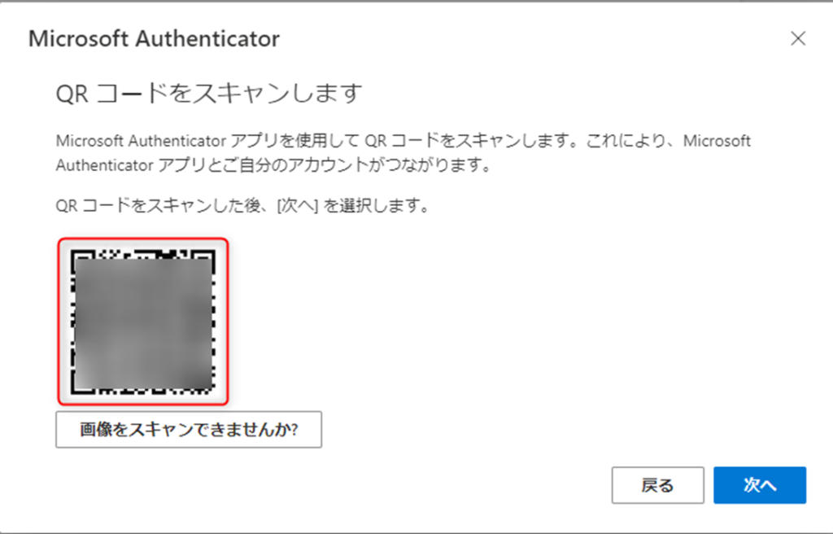833x534 pixels.
Task: Click the blurred QR code image
Action: pos(143,322)
